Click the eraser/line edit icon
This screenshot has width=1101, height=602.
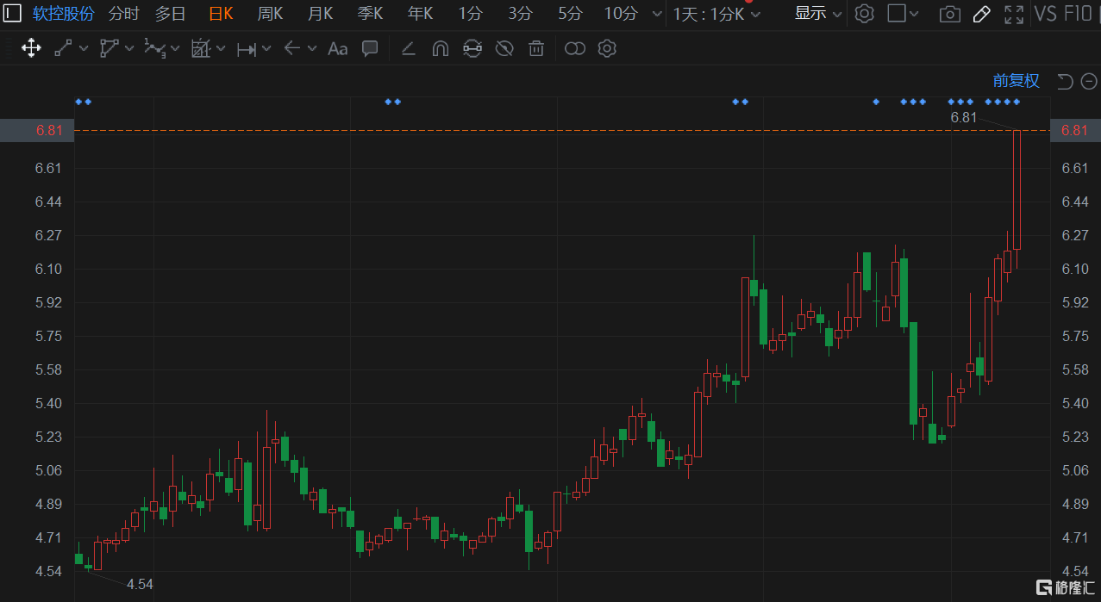(409, 49)
